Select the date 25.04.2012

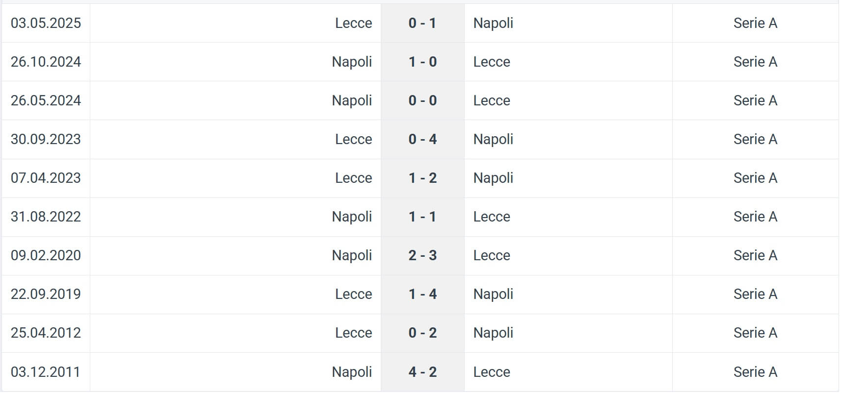(x=46, y=333)
